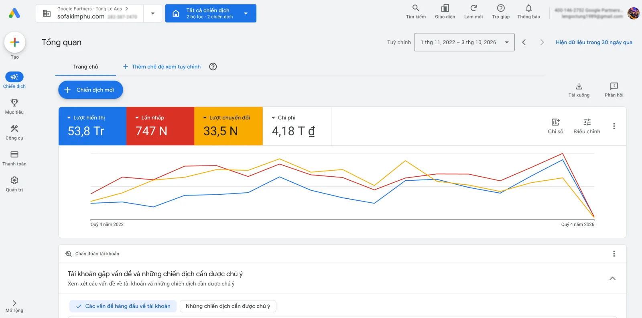Viewport: 642px width, 318px height.
Task: Click Quý 4 năm 2026 axis label
Action: point(577,224)
